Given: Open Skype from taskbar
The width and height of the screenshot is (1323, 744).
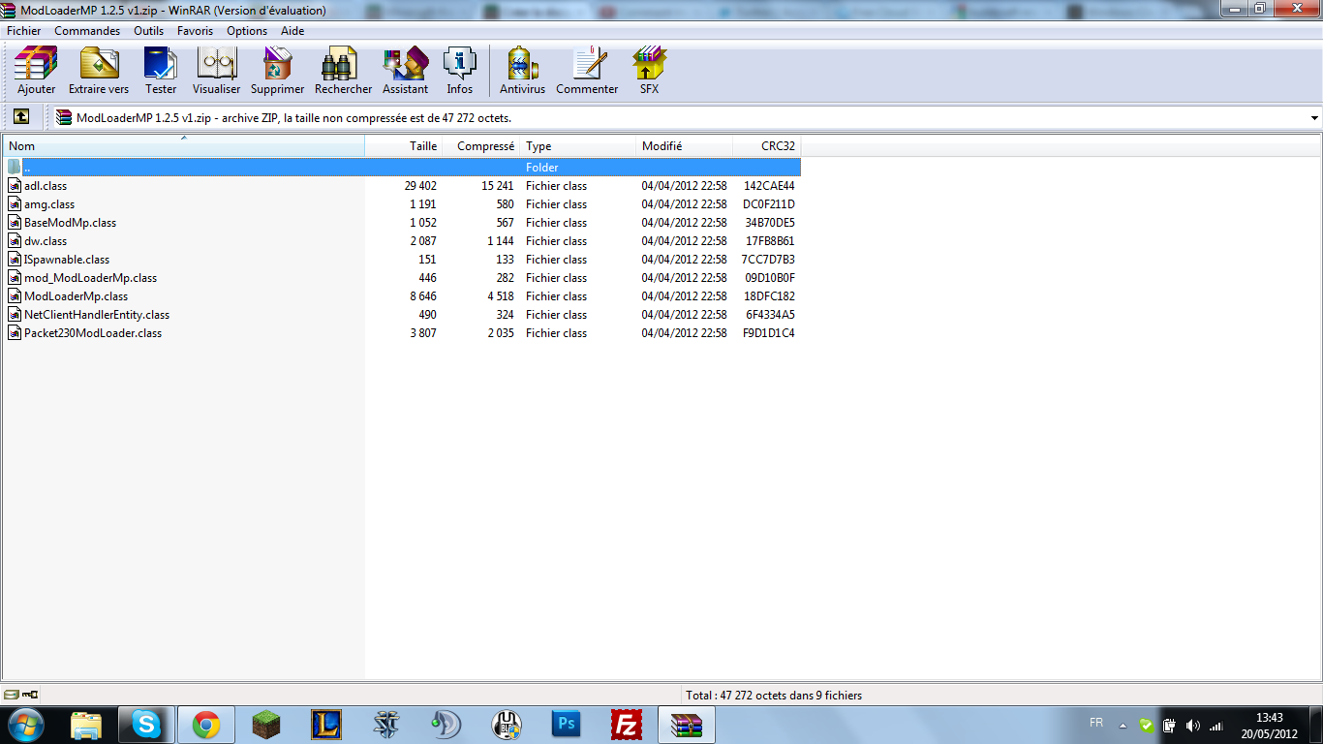Looking at the screenshot, I should 147,725.
